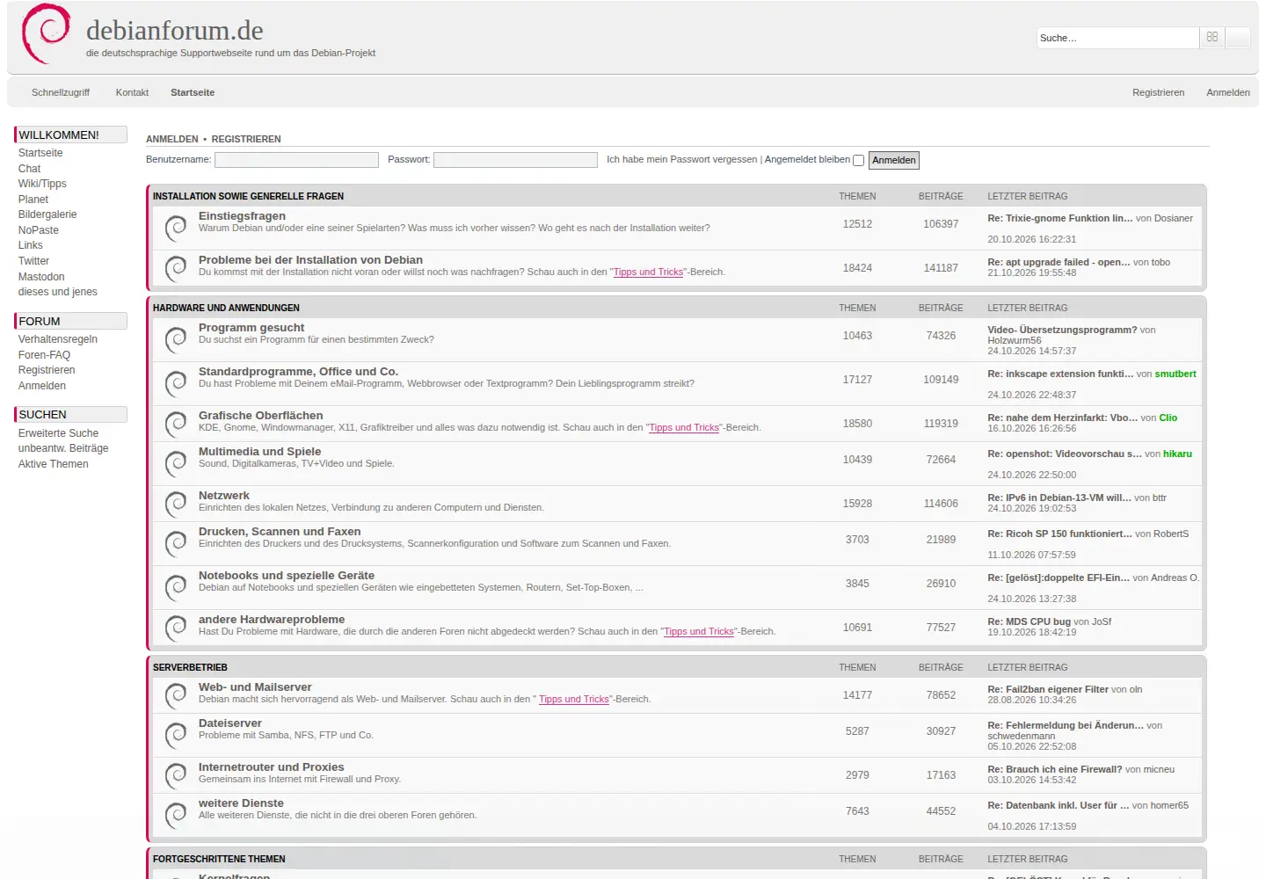This screenshot has width=1266, height=879.
Task: Click the Debian swirl logo in header
Action: (47, 33)
